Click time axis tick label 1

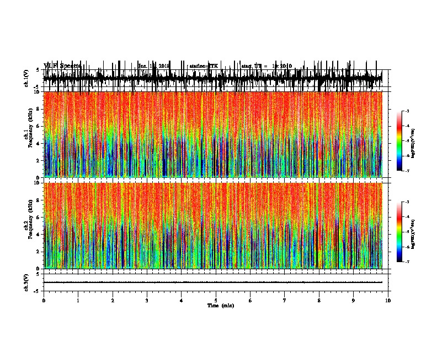coord(78,301)
